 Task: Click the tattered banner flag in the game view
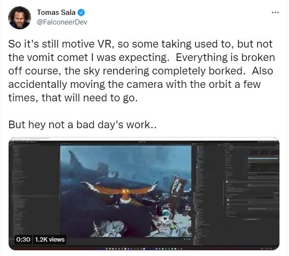tap(178, 186)
